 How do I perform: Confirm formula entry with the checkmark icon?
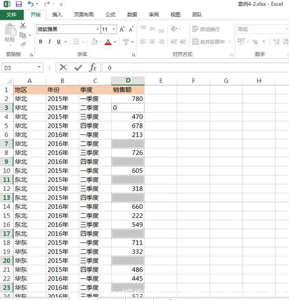click(78, 68)
